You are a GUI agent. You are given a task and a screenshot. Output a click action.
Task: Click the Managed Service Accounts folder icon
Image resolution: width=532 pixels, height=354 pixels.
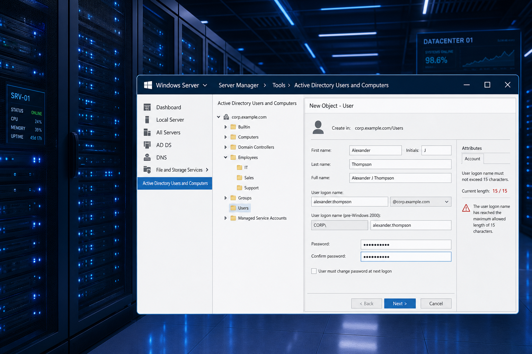coord(233,218)
